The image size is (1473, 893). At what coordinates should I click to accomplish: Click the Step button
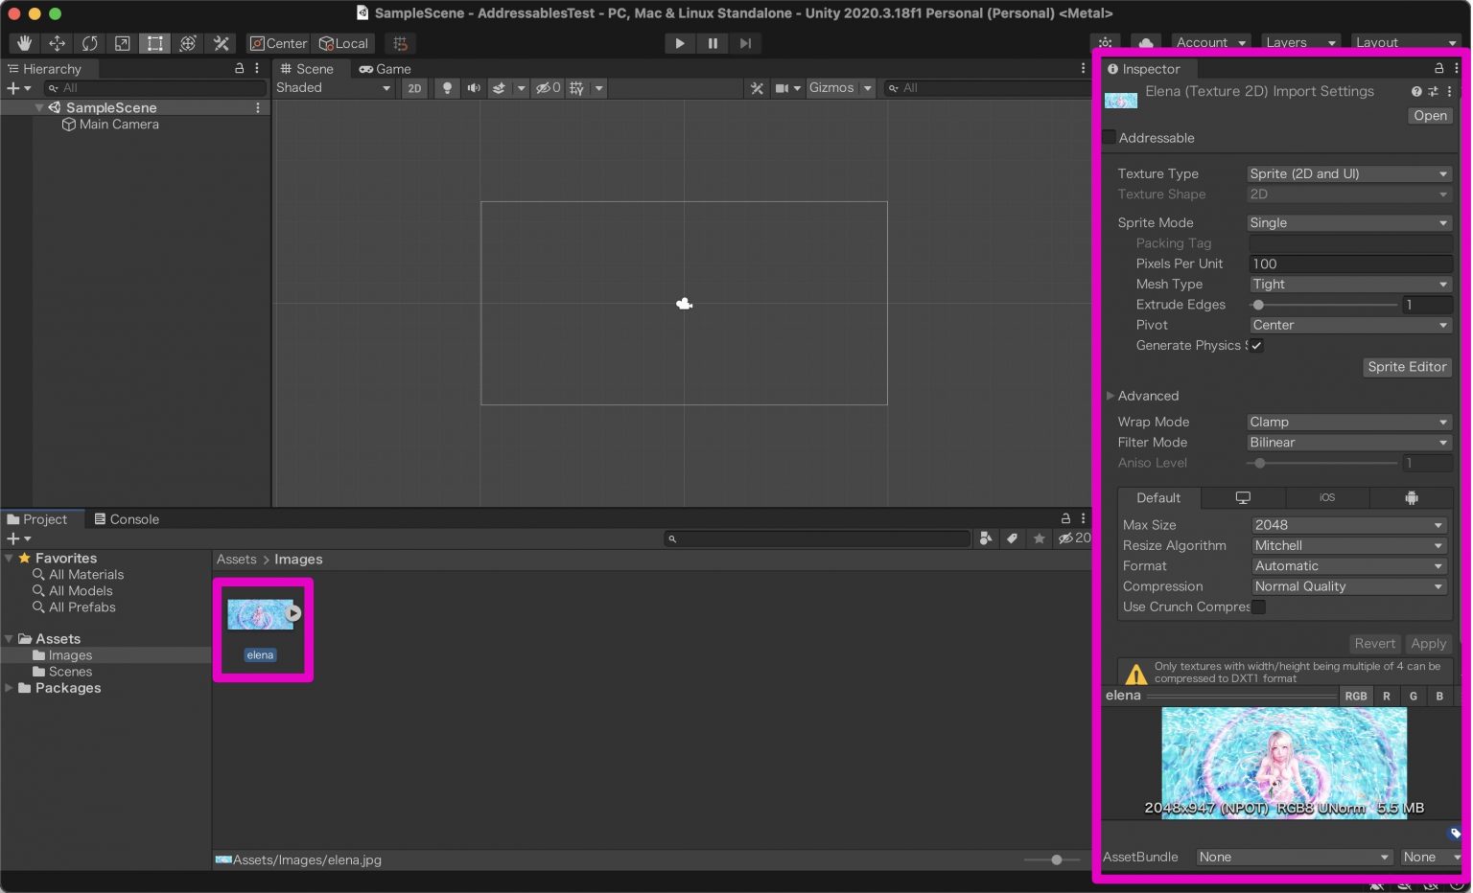coord(745,43)
